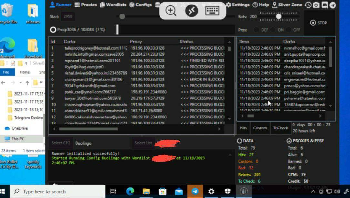Open the File tab in File Explorer

tap(6, 72)
